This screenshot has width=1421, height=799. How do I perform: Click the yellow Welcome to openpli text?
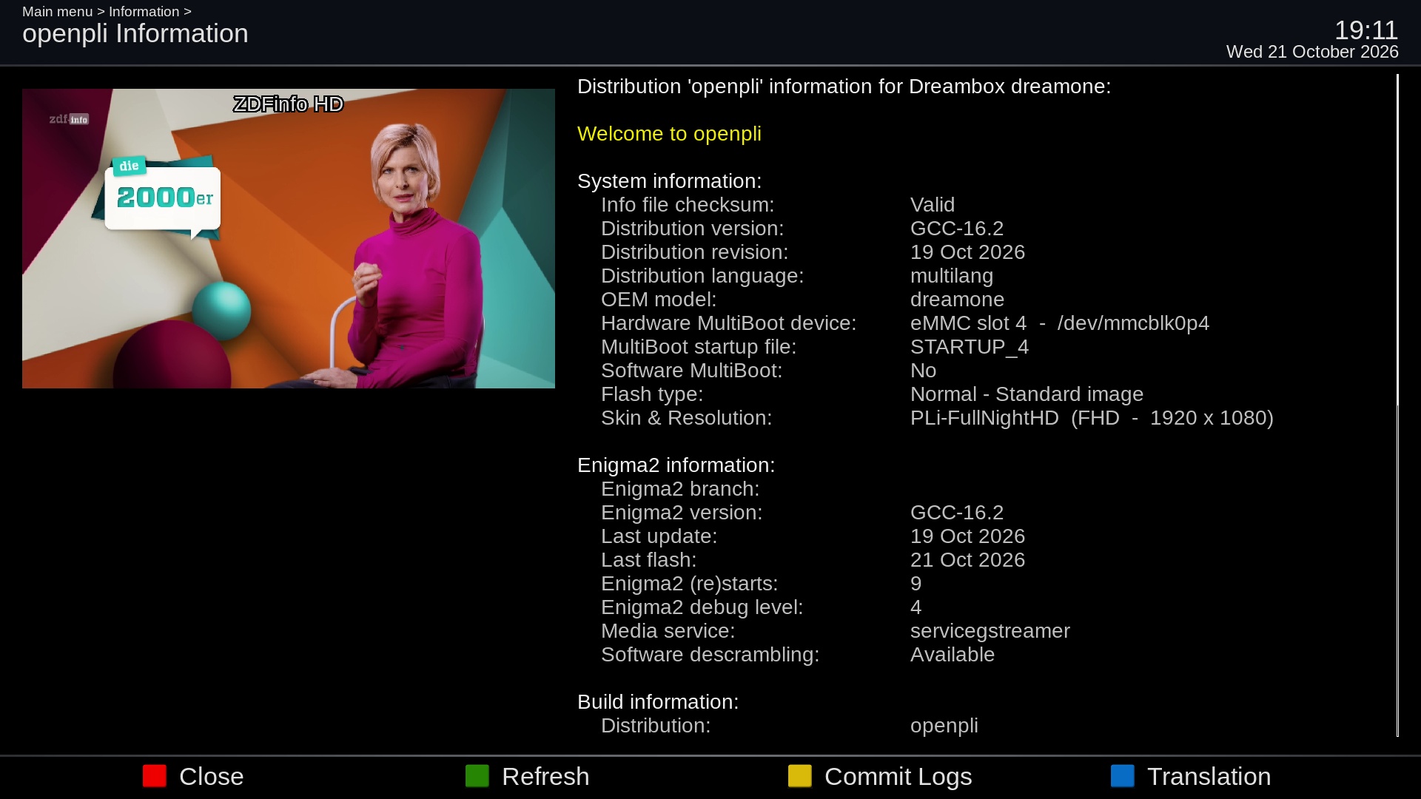point(669,134)
